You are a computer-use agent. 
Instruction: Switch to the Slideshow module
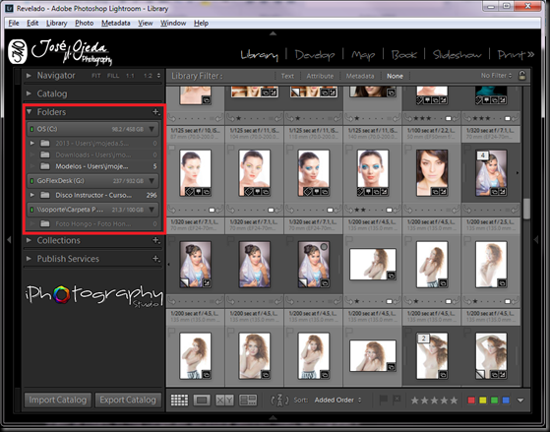coord(457,55)
